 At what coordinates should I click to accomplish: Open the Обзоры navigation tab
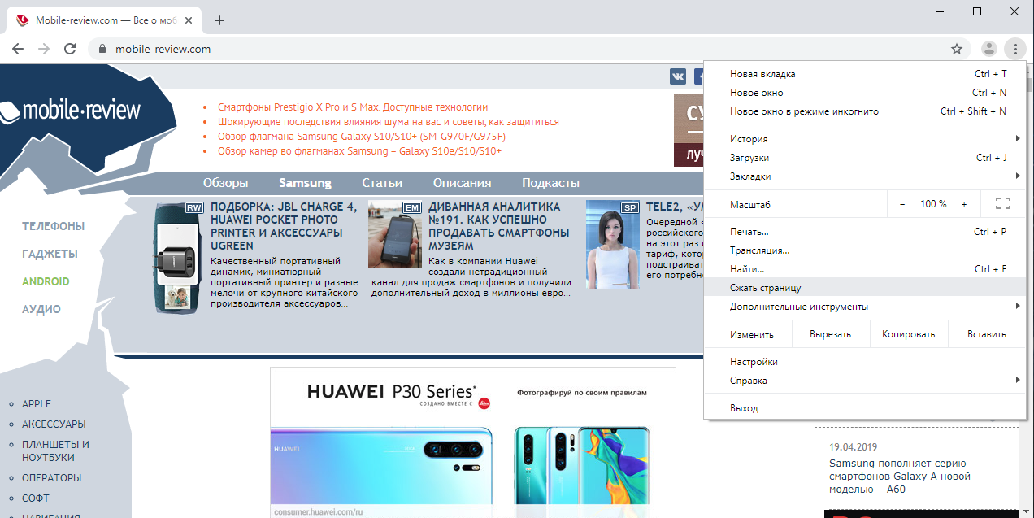point(226,183)
